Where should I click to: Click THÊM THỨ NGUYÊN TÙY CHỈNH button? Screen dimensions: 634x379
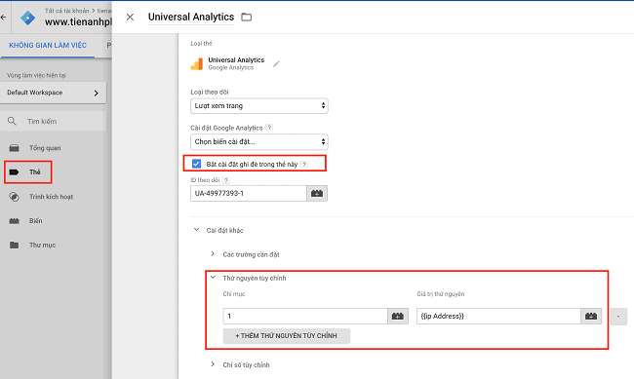pos(286,336)
